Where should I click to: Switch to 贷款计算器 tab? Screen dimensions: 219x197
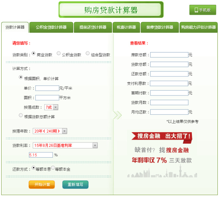(15, 27)
